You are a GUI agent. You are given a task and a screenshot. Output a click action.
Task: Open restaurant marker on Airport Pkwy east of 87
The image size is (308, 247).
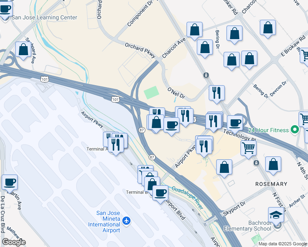pyautogui.click(x=204, y=147)
